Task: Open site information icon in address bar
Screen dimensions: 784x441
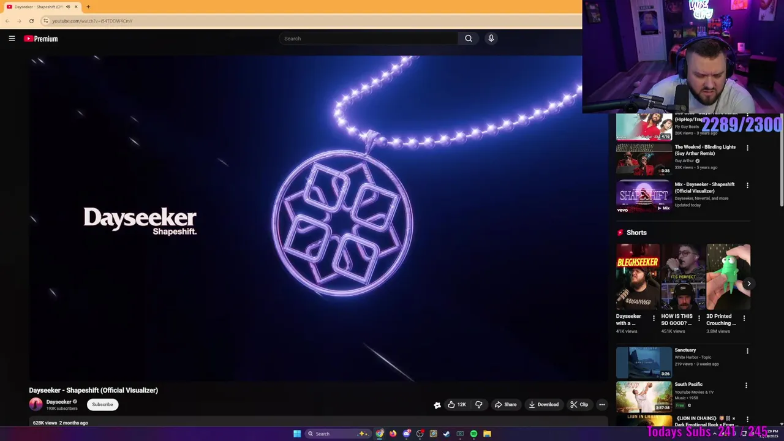Action: tap(45, 21)
